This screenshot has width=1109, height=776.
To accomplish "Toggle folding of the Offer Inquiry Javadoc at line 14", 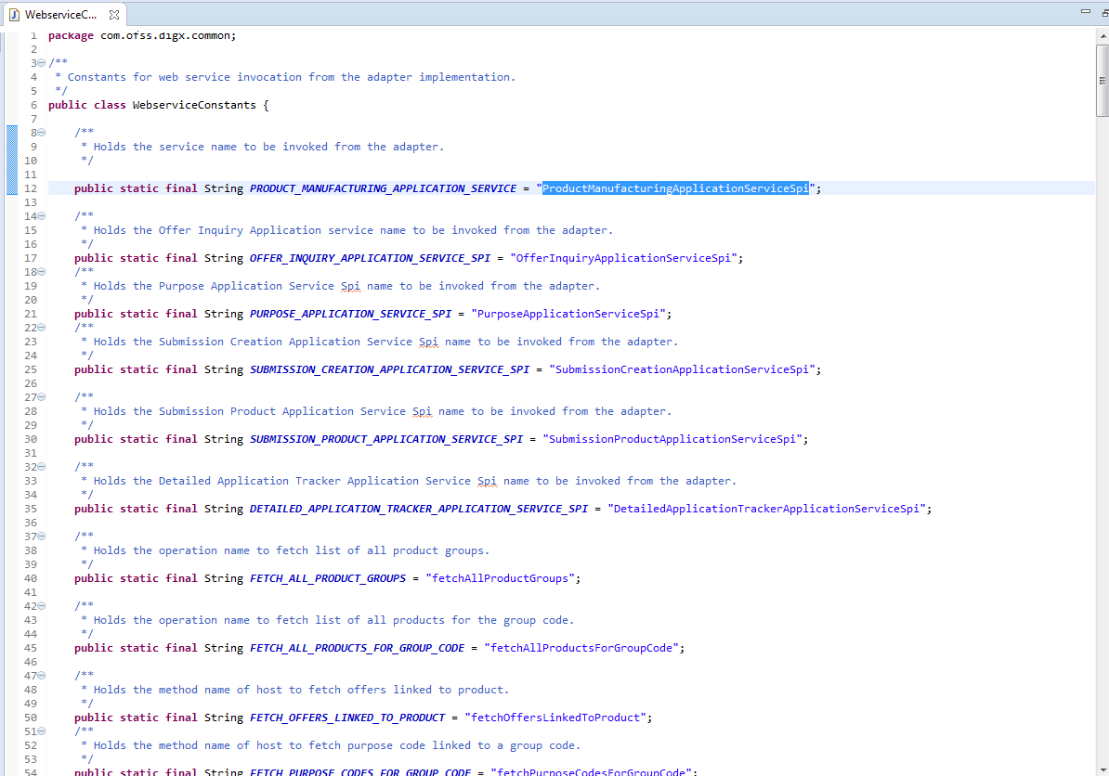I will tap(41, 215).
